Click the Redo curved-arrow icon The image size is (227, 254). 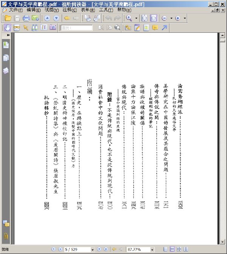pos(117,18)
